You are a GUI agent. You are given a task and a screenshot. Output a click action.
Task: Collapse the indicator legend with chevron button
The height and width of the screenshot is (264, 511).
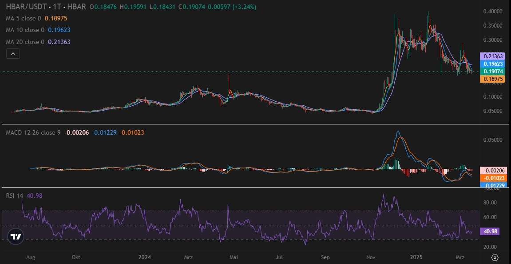coord(13,54)
